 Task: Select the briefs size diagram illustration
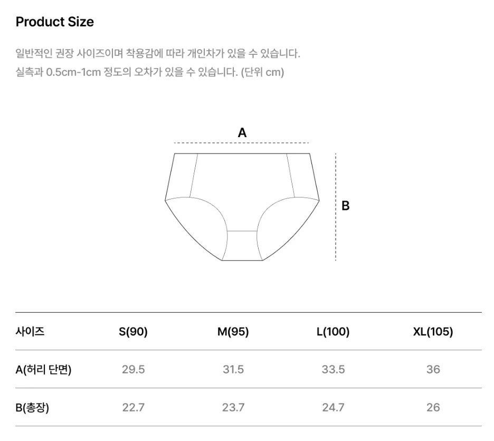point(242,207)
